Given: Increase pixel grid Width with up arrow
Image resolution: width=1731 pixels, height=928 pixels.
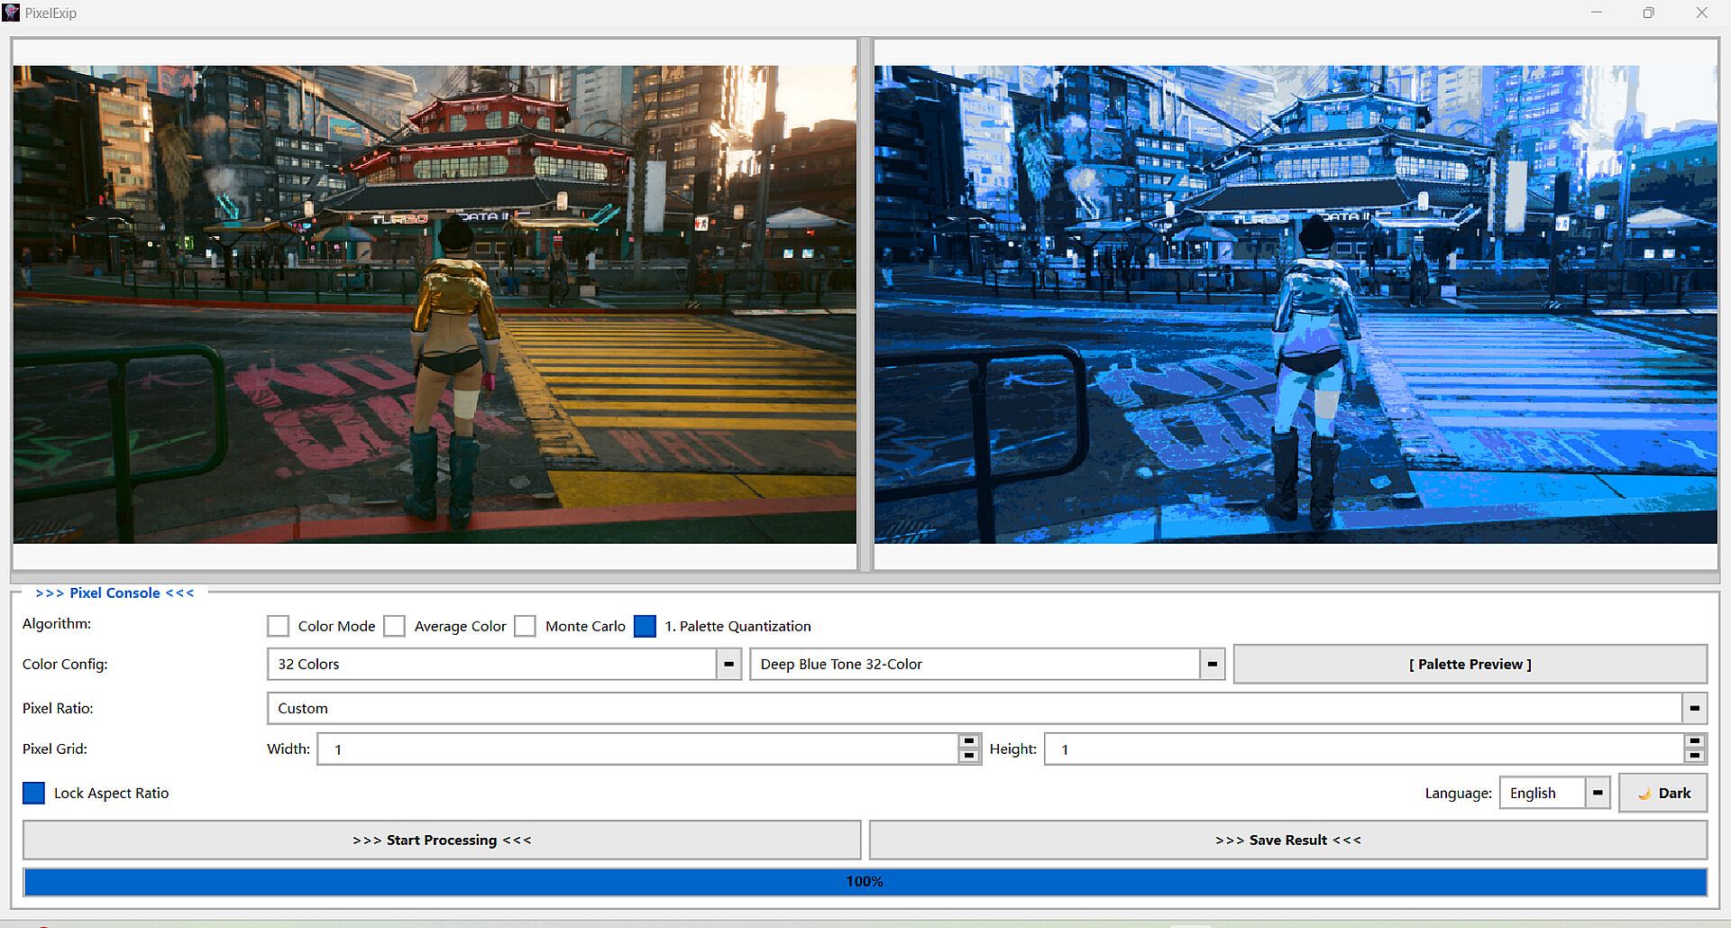Looking at the screenshot, I should [x=969, y=742].
